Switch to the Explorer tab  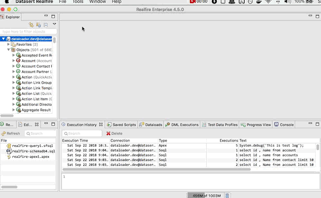click(10, 17)
